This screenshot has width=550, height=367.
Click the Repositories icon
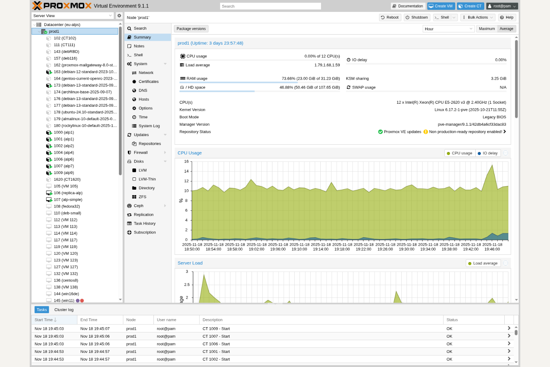click(x=134, y=144)
